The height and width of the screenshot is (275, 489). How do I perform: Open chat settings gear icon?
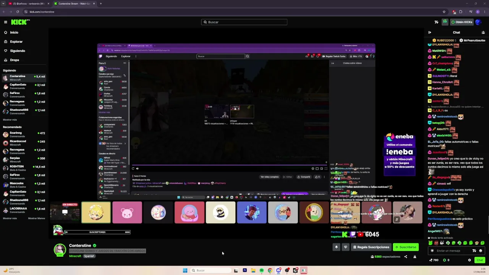click(x=470, y=260)
